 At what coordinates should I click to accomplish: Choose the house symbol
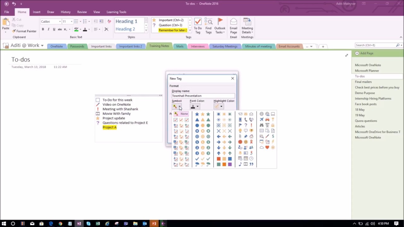pyautogui.click(x=251, y=137)
